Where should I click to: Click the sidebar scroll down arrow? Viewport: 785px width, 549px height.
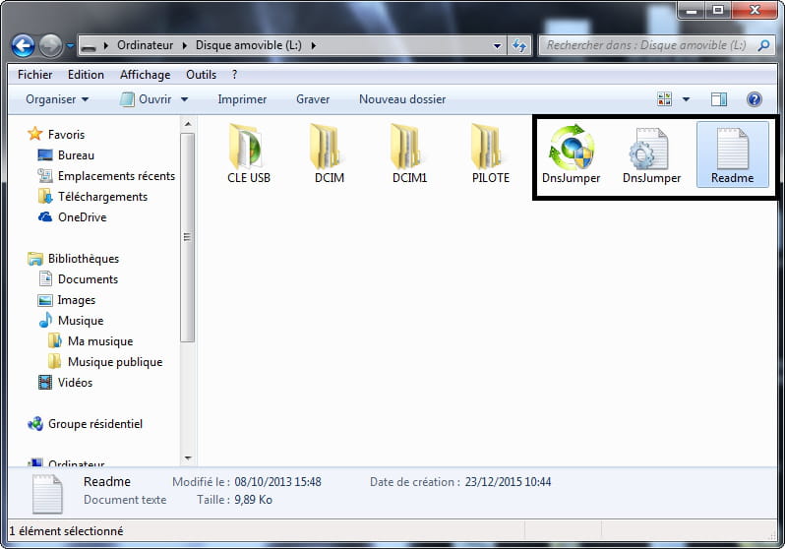tap(188, 457)
